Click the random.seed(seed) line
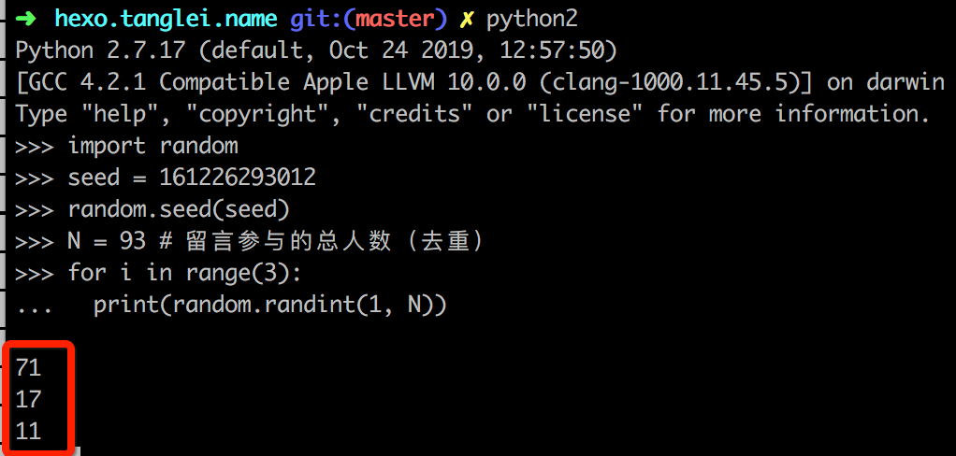956x456 pixels. click(179, 209)
